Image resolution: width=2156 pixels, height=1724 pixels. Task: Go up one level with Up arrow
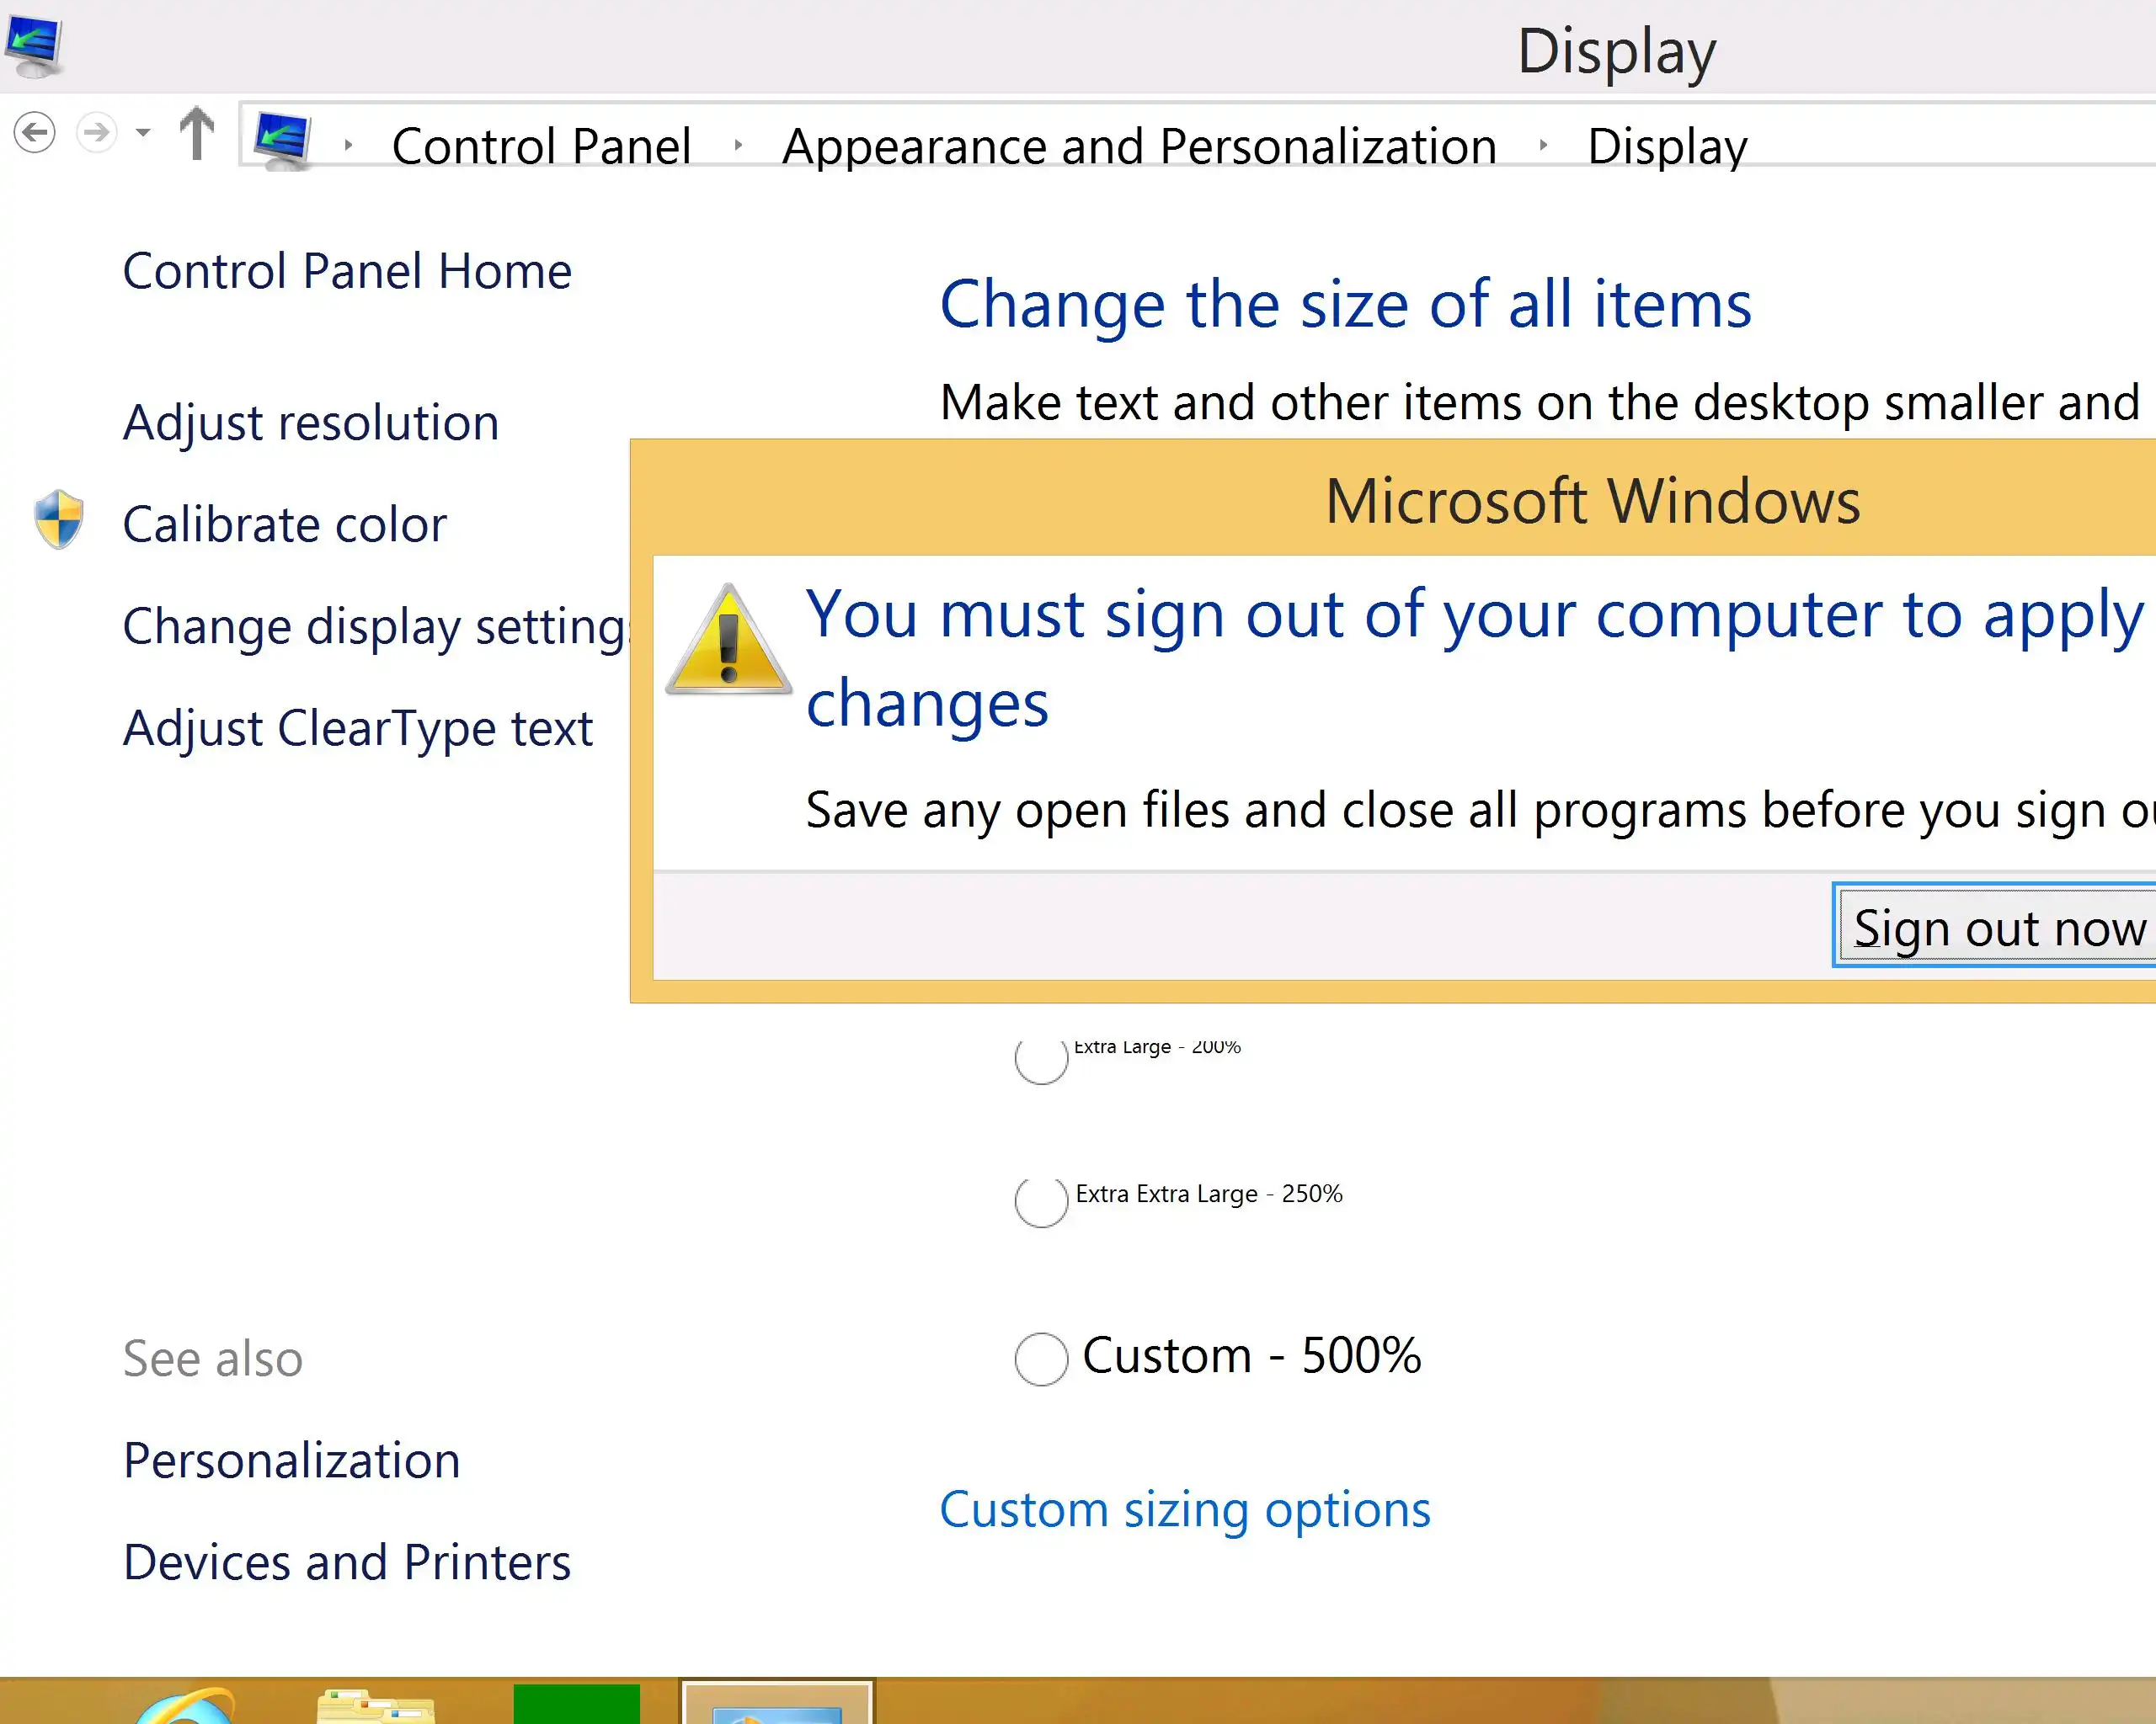click(x=196, y=133)
